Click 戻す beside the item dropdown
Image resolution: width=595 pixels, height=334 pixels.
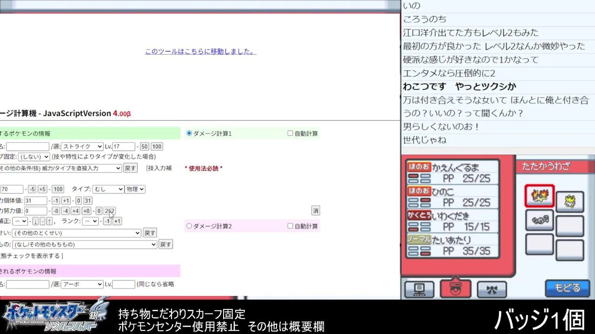165,244
